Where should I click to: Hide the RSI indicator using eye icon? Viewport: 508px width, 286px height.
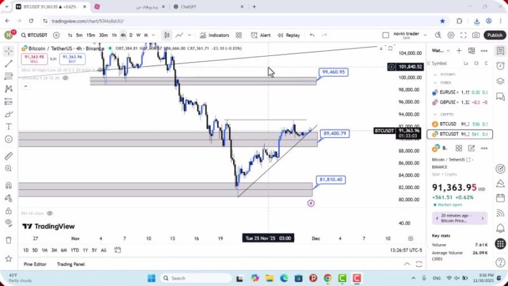pos(50,214)
